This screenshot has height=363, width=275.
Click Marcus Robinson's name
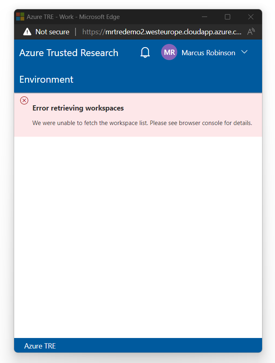[208, 52]
